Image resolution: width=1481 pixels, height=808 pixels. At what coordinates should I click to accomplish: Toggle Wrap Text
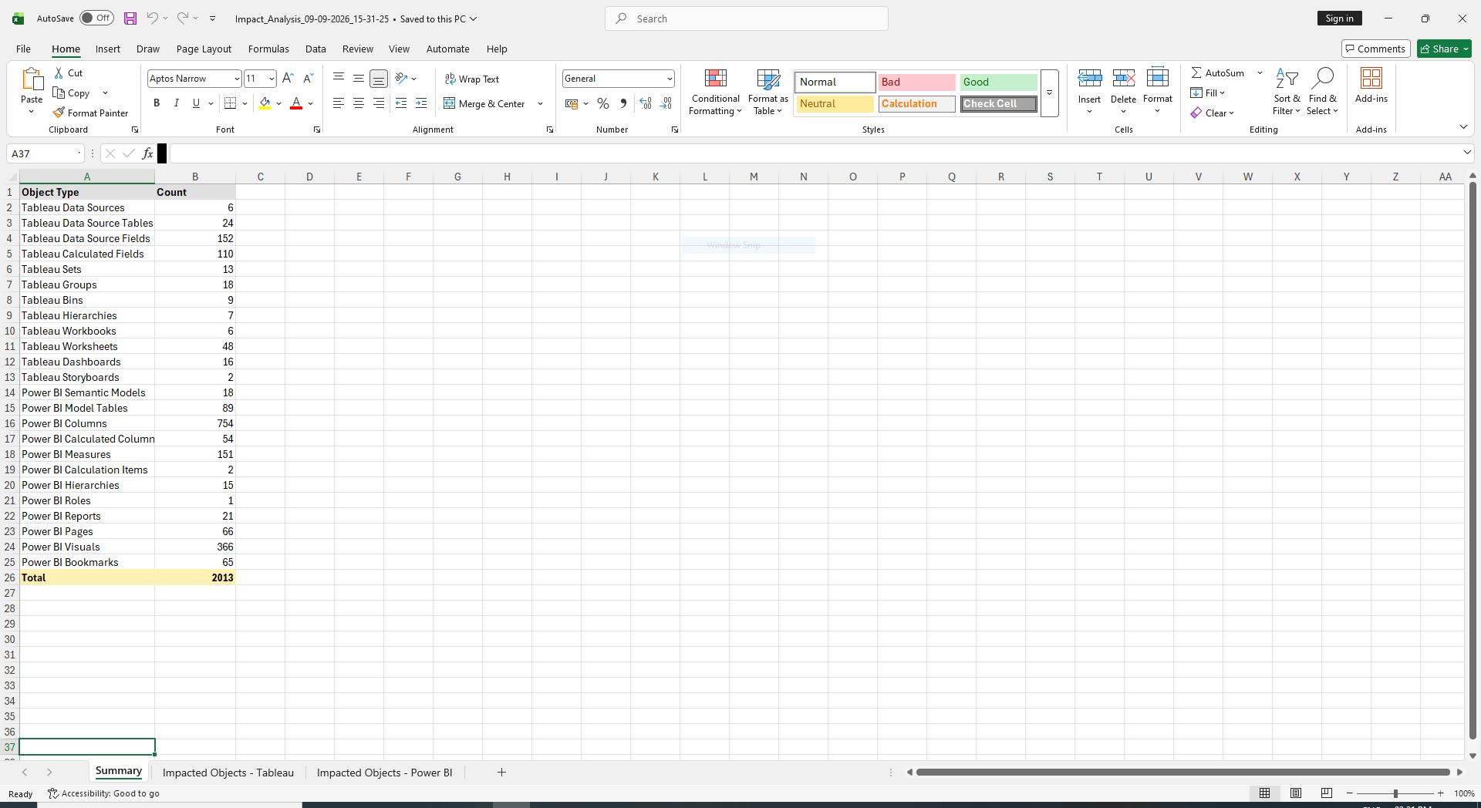(x=472, y=79)
